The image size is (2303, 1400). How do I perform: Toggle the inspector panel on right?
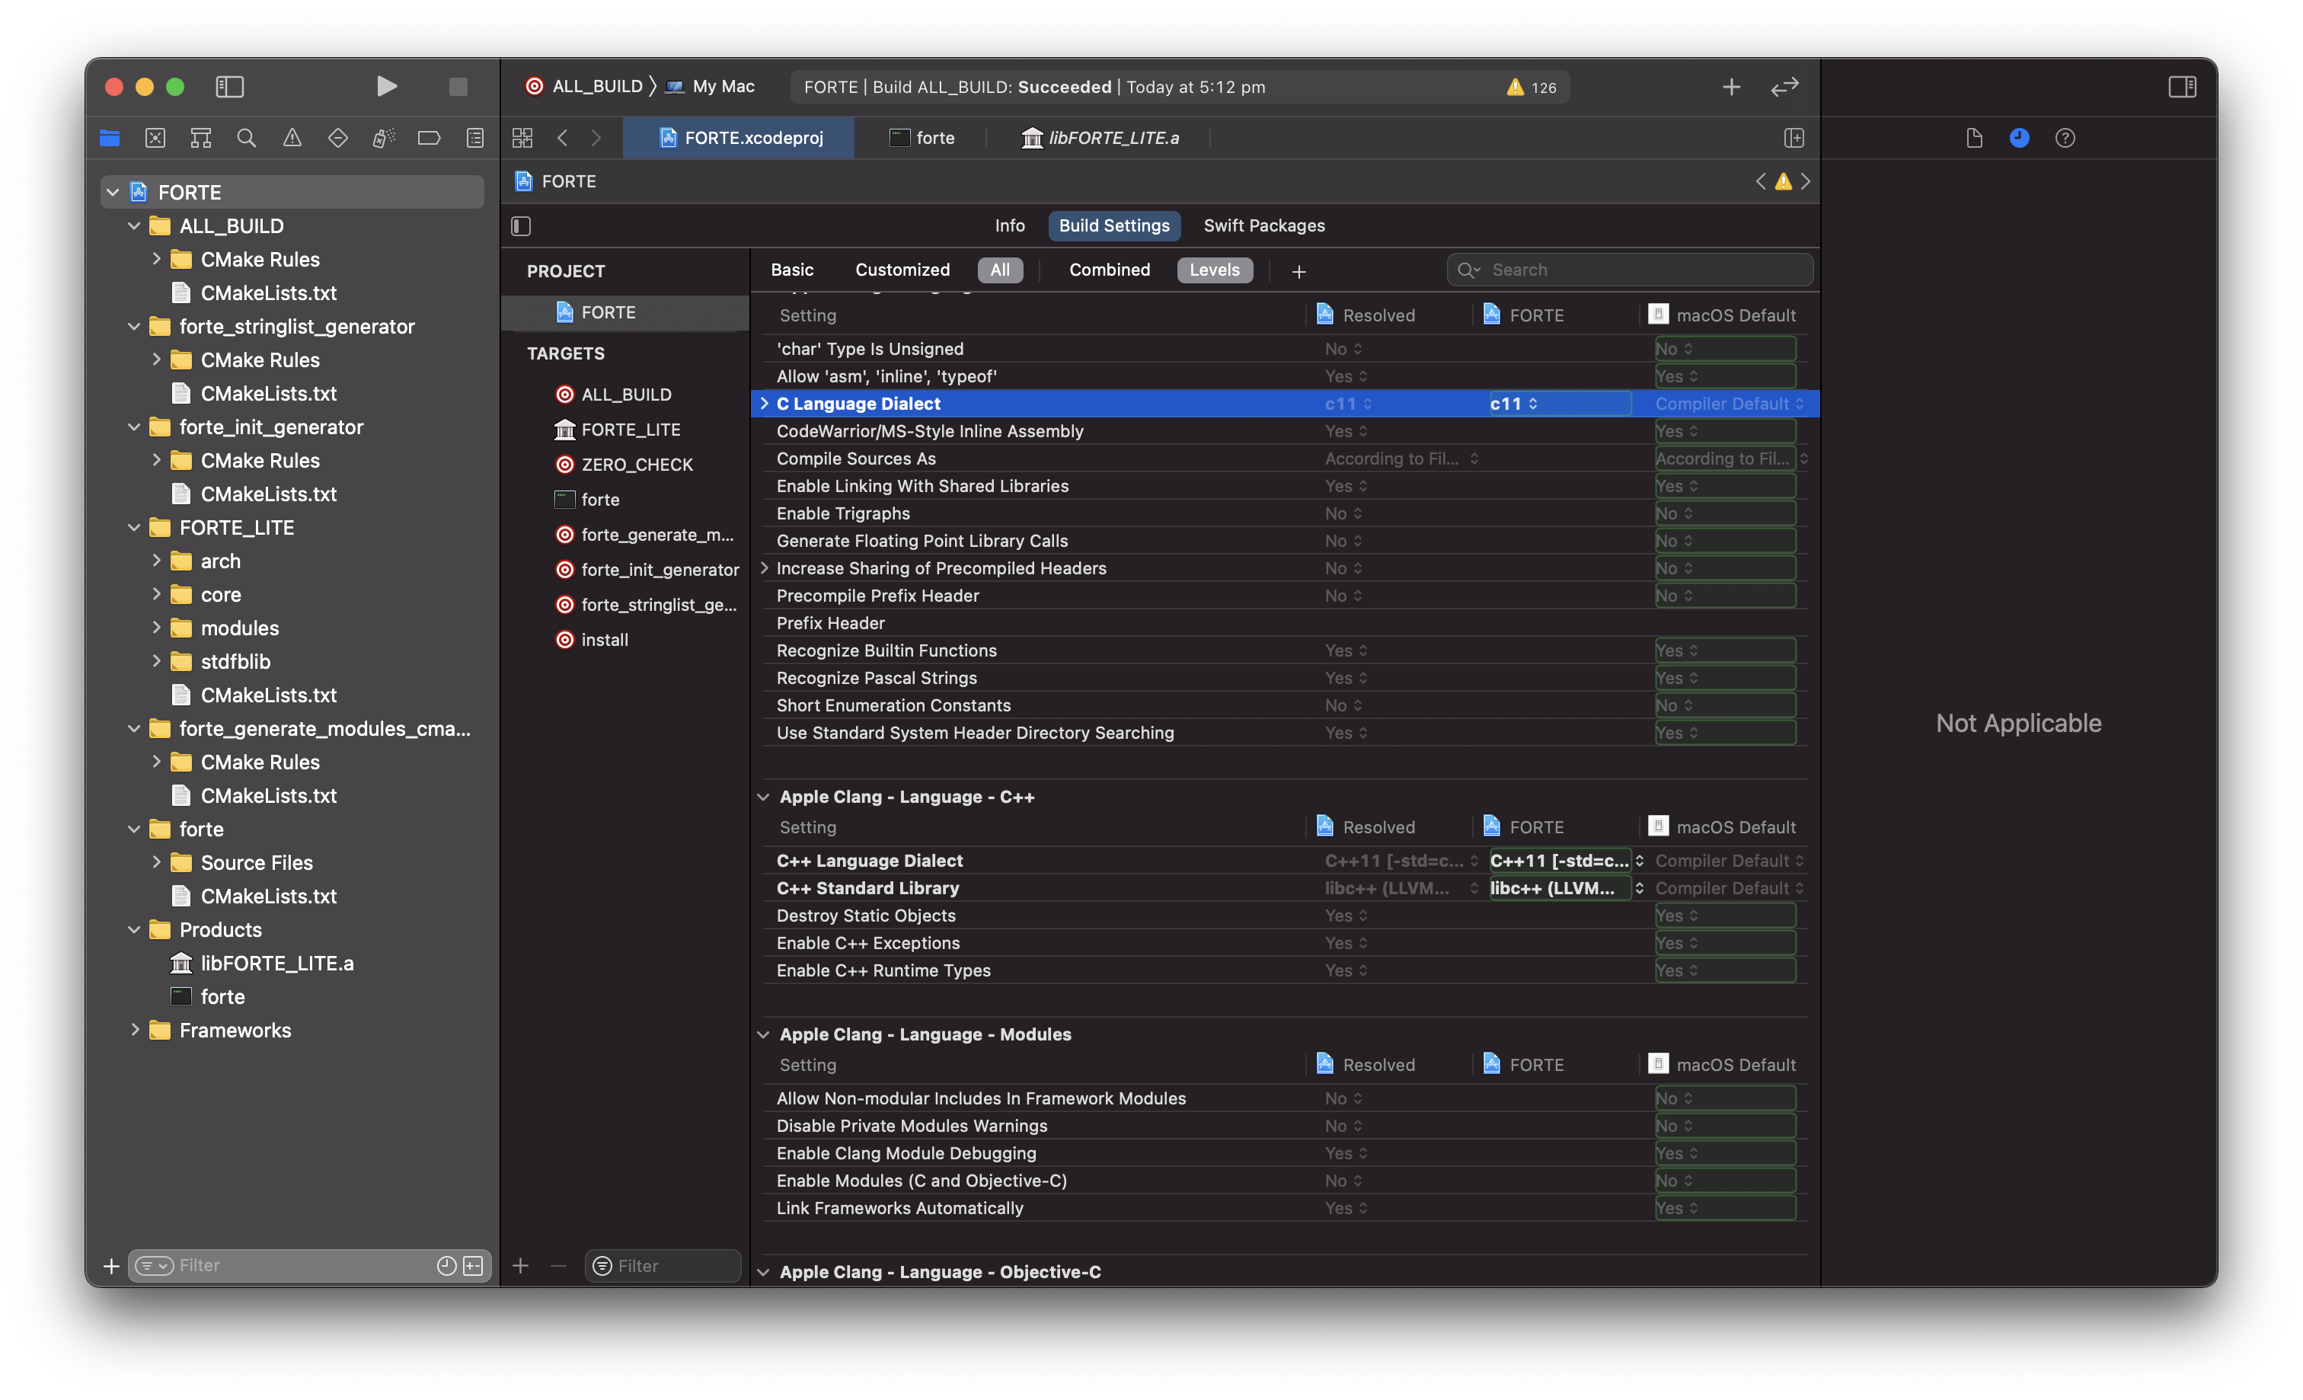pos(2181,87)
